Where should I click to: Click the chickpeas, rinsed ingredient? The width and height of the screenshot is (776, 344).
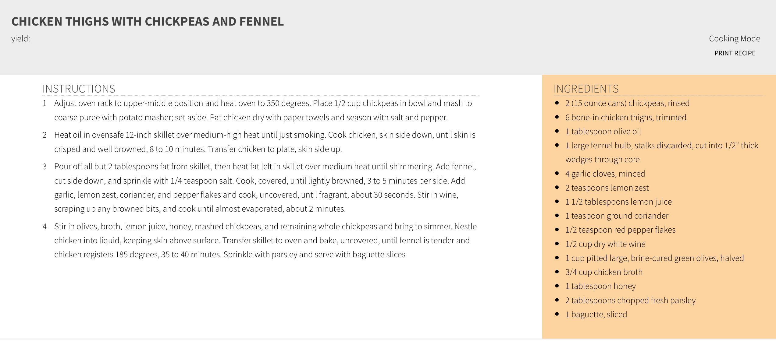pos(627,103)
